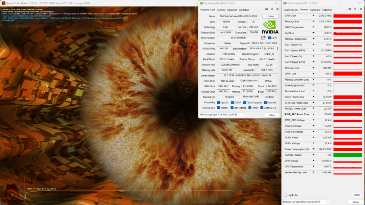Click refresh icon in Graphics Card window

pos(272,9)
